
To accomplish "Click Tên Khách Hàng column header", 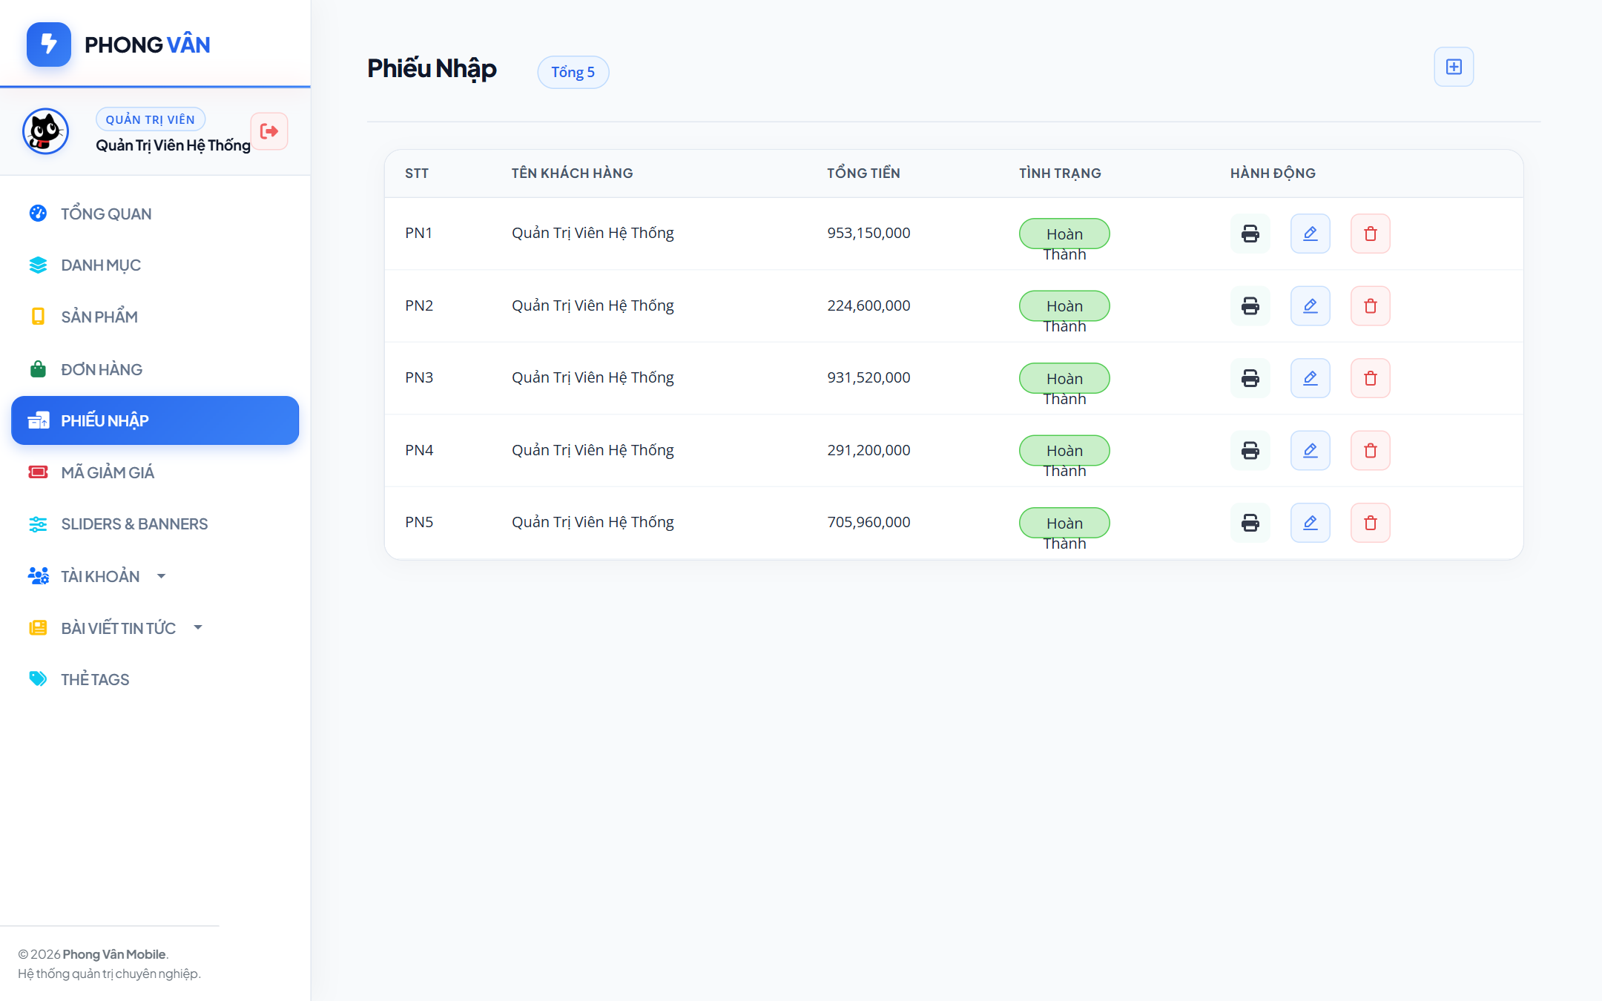I will (x=572, y=173).
